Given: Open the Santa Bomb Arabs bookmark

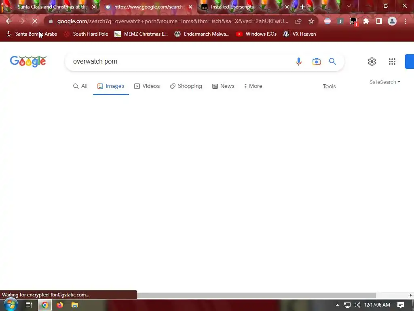Looking at the screenshot, I should point(32,34).
